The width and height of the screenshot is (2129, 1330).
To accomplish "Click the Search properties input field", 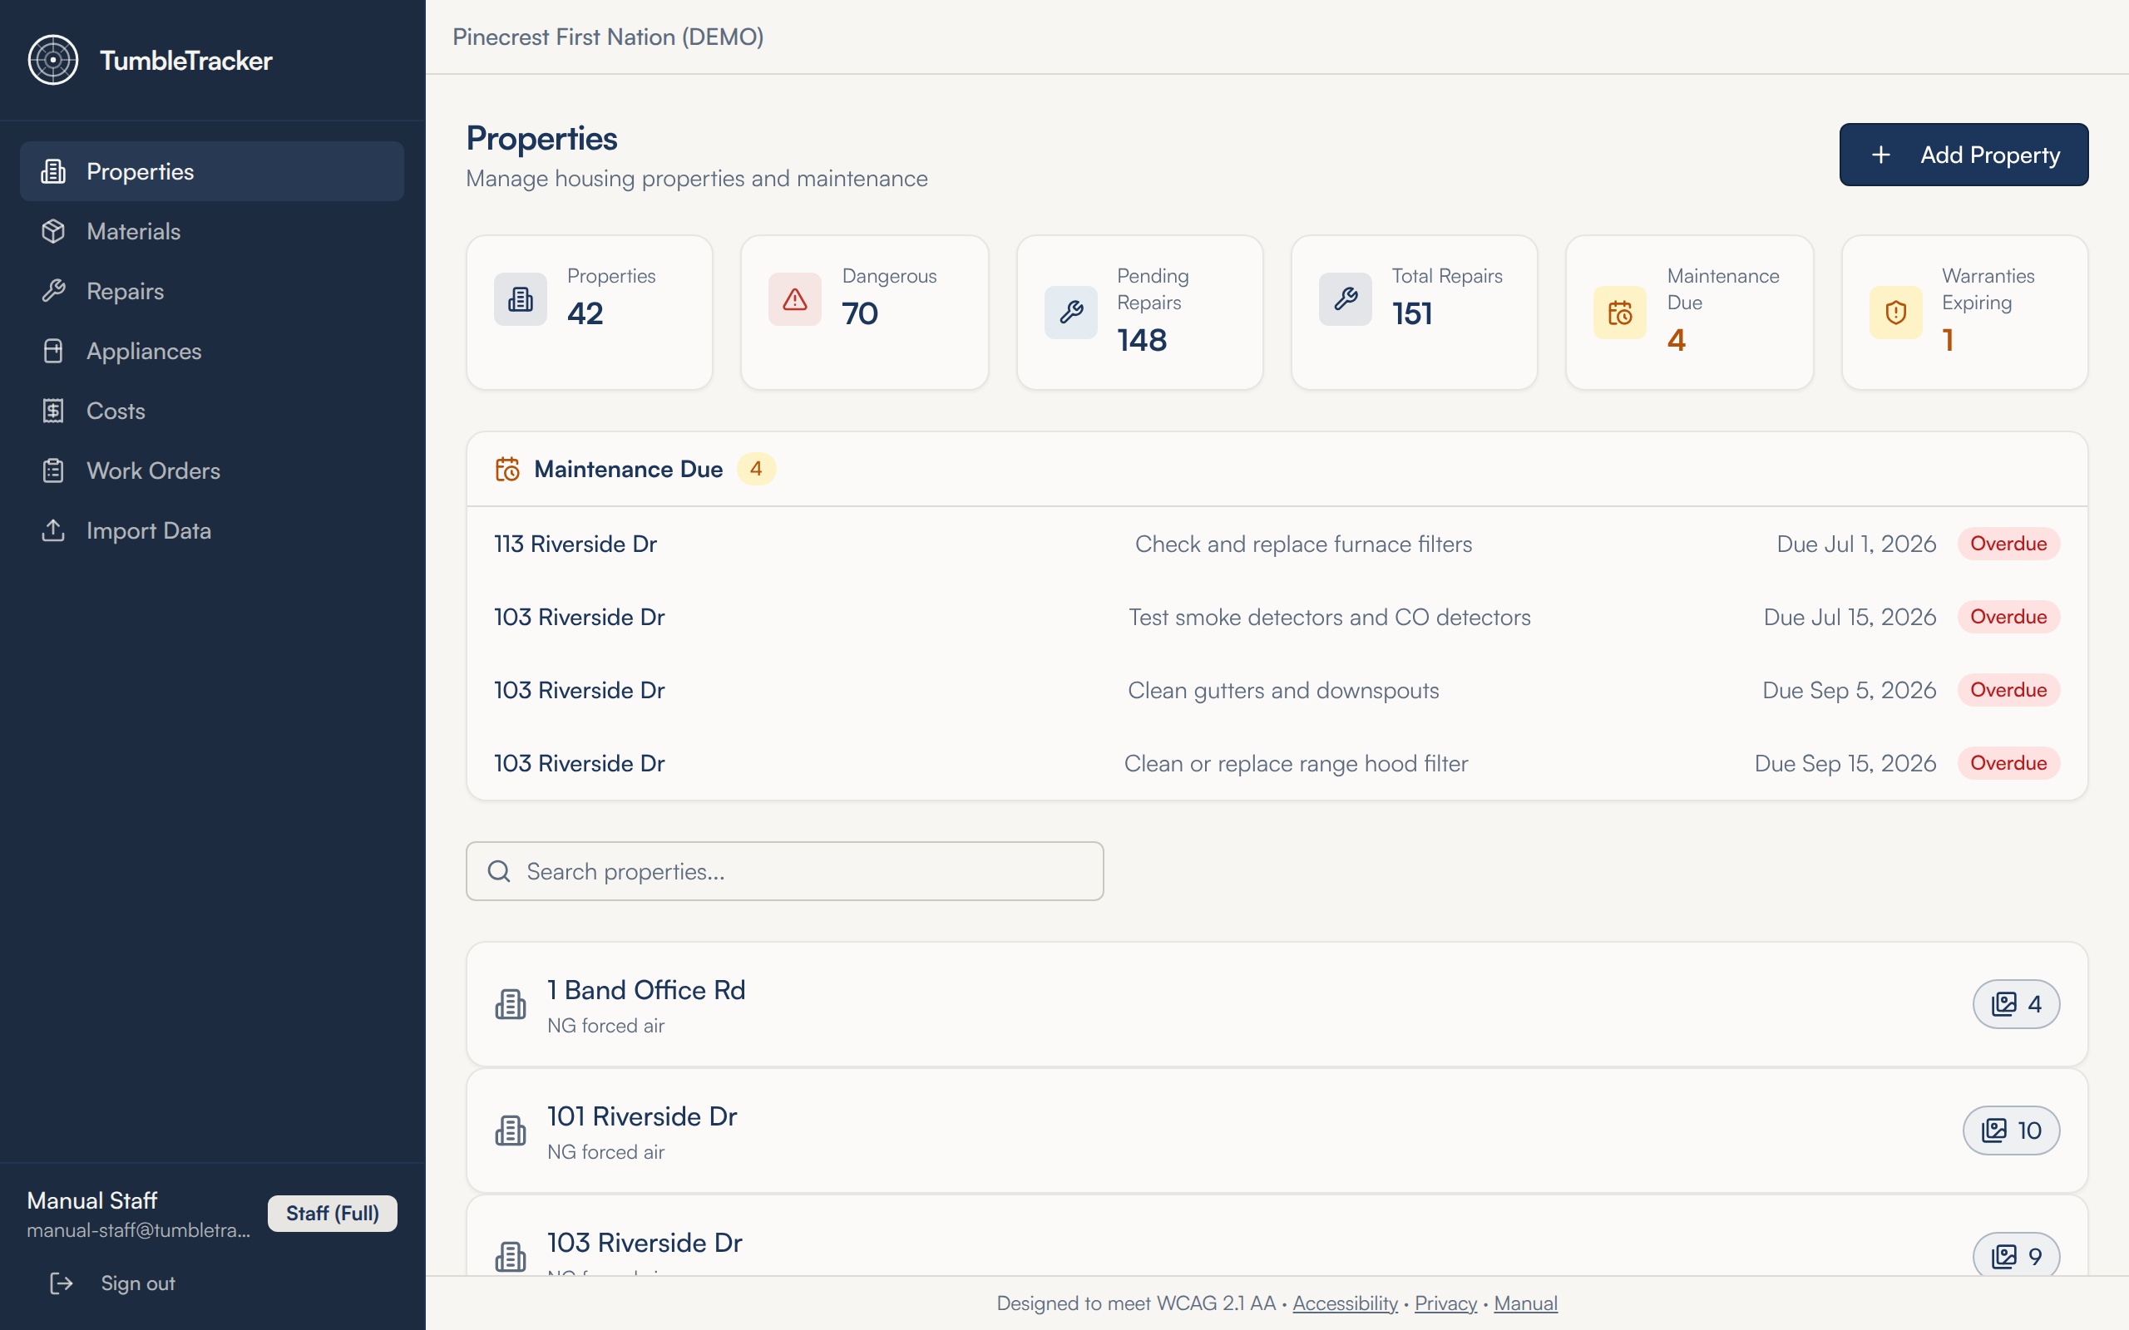I will [785, 871].
